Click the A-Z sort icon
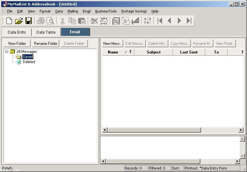Image resolution: width=247 pixels, height=172 pixels. (148, 21)
